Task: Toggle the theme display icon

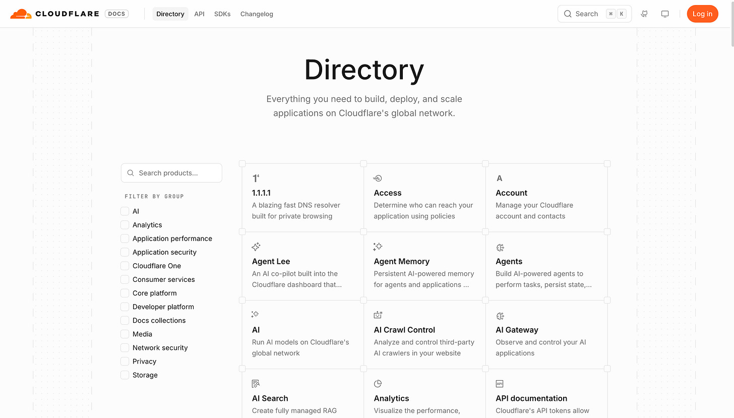Action: [x=665, y=14]
